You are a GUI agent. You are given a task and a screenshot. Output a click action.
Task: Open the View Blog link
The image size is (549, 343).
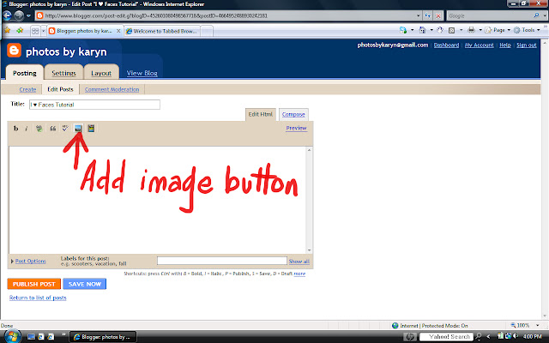click(142, 73)
